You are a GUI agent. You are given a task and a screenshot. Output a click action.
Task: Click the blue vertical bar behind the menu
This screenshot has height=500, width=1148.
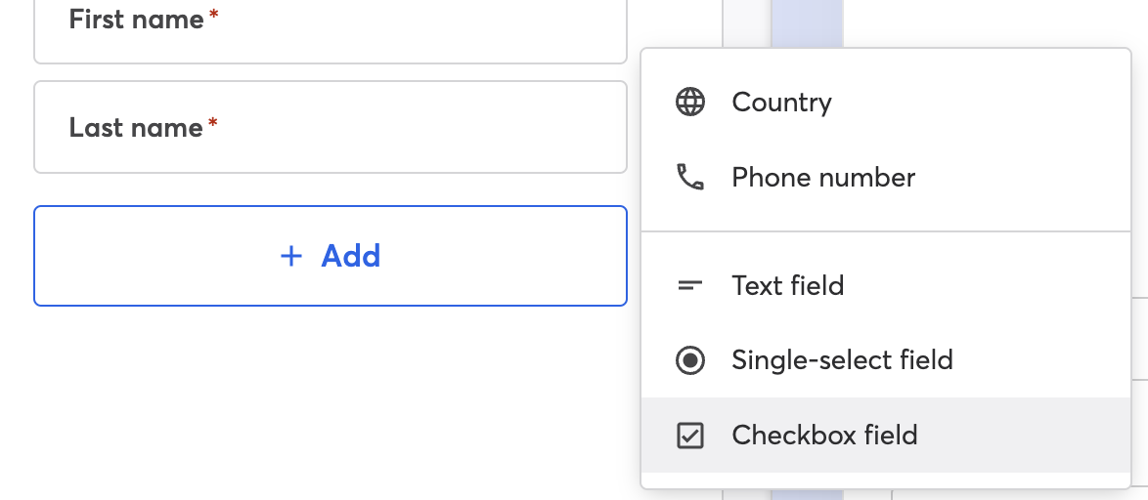point(807,23)
